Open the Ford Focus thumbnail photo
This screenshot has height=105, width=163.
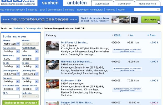[x=53, y=46]
